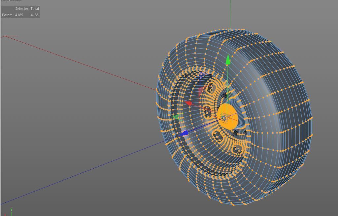Viewport: 338px width, 216px height.
Task: Click the green Y-axis arrow handle
Action: 228,60
